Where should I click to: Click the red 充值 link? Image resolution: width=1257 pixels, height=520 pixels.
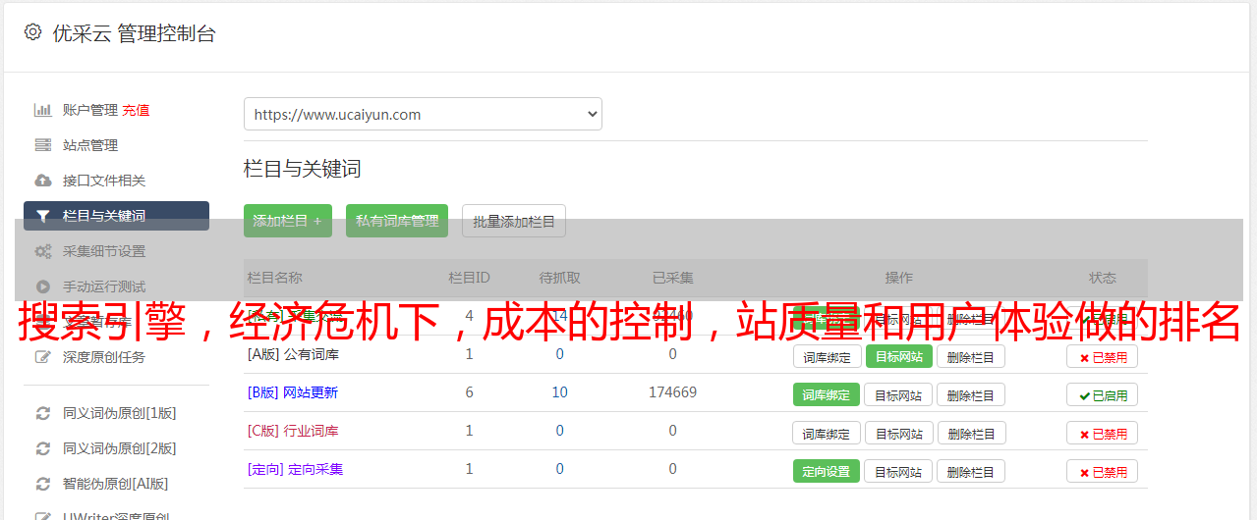137,110
